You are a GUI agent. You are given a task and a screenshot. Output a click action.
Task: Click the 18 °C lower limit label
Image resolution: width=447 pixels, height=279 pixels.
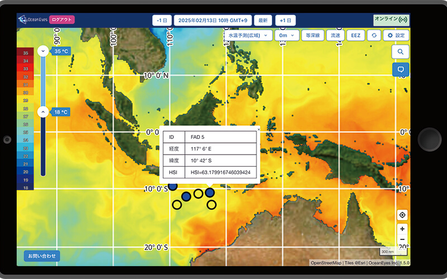60,112
